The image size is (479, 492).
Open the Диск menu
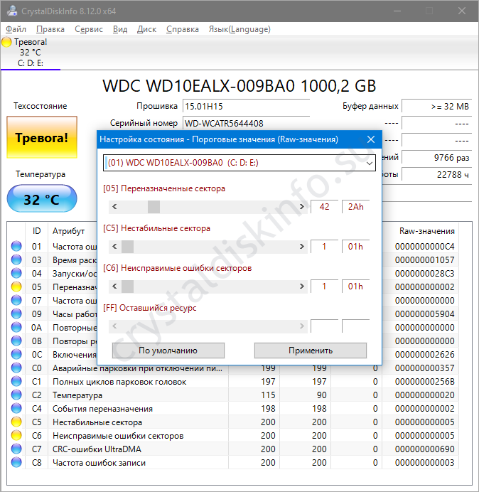click(x=146, y=29)
